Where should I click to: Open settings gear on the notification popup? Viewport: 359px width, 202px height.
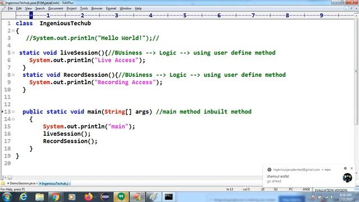tap(346, 168)
